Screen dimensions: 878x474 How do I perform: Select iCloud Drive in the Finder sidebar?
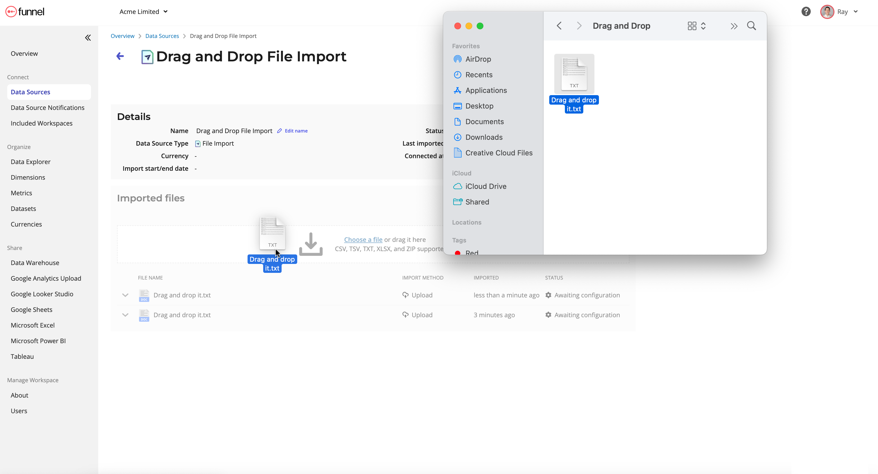(x=486, y=186)
